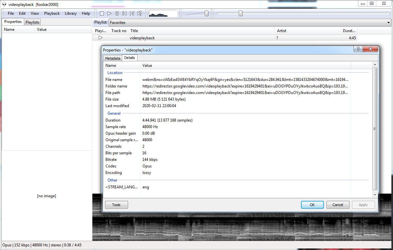Click the playing indicator on videoplayback row

(101, 38)
